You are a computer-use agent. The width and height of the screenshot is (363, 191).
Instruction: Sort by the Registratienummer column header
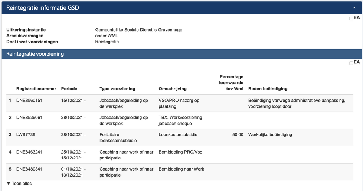pos(36,89)
